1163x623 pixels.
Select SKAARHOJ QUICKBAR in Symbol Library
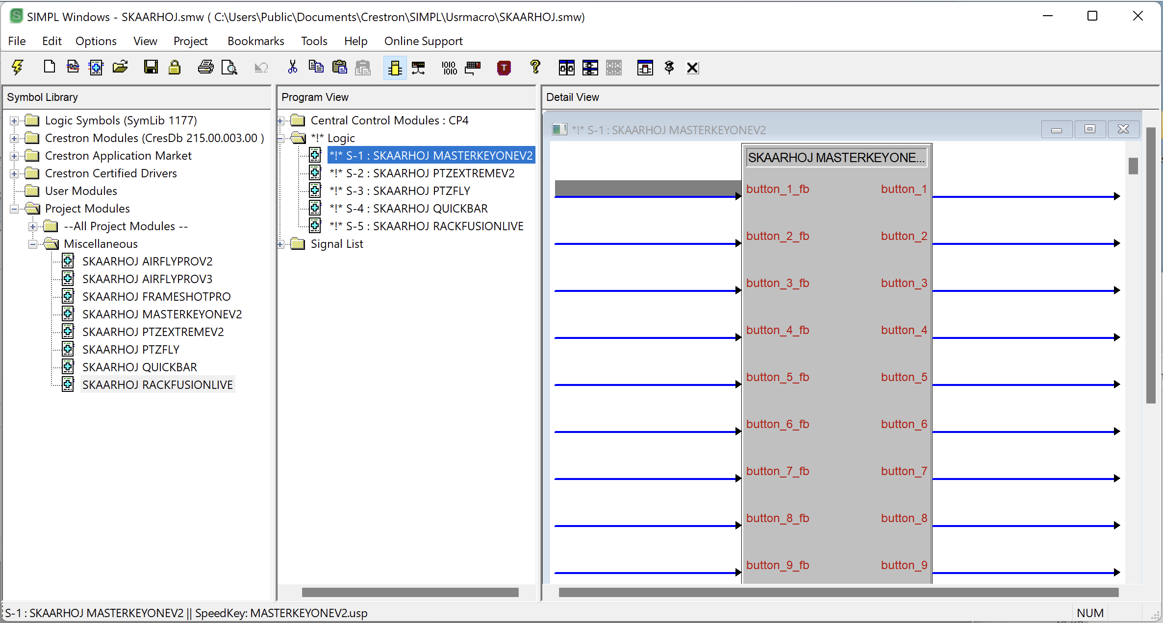click(x=140, y=367)
